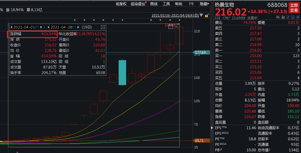The width and height of the screenshot is (301, 153).
Task: Open the chart date range dropdown triangle
Action: [x=201, y=15]
